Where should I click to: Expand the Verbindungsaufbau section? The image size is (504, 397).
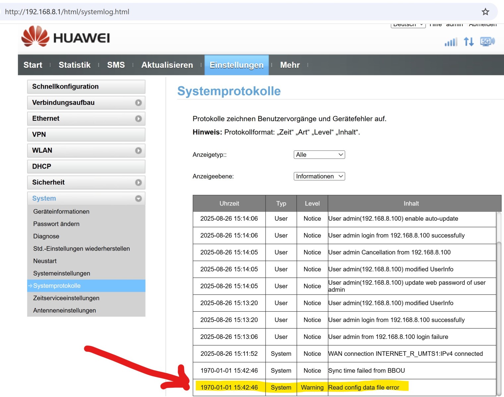click(x=86, y=103)
